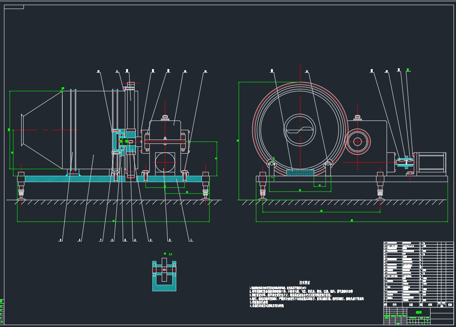
Task: Select the large ring gear behind the drum in side view
Action: click(131, 130)
